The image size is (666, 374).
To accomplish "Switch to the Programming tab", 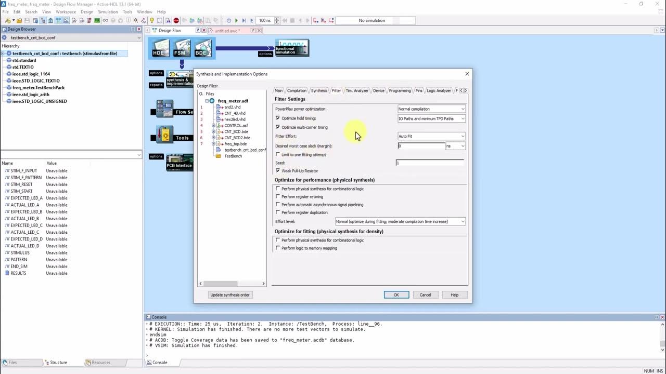I will 400,90.
